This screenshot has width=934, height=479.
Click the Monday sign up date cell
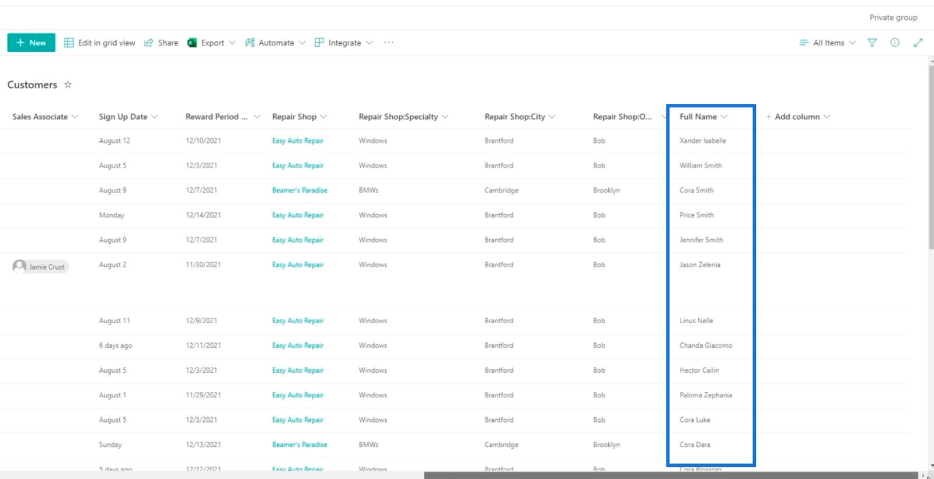[111, 215]
